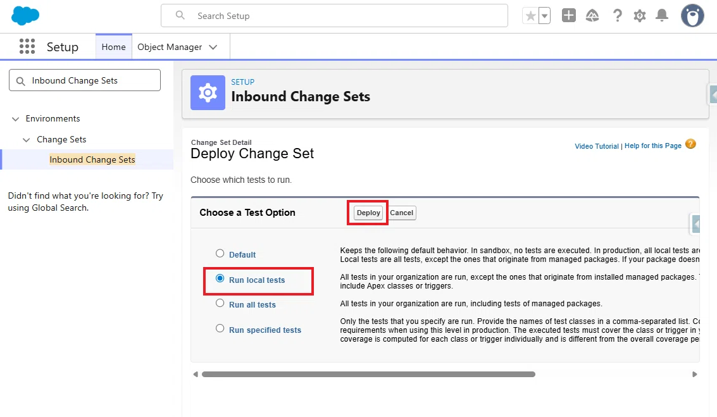Collapse the Change Sets tree node
Viewport: 717px width, 417px height.
(x=27, y=140)
